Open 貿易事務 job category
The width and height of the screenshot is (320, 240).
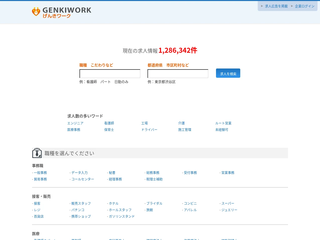point(40,179)
